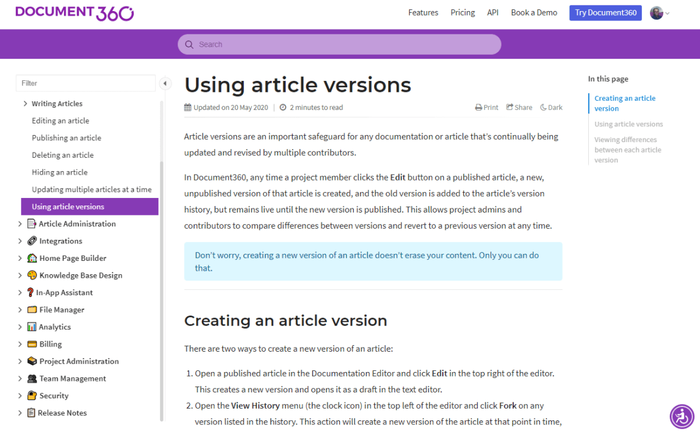This screenshot has height=432, width=700.
Task: Expand the Security chevron
Action: [x=20, y=395]
